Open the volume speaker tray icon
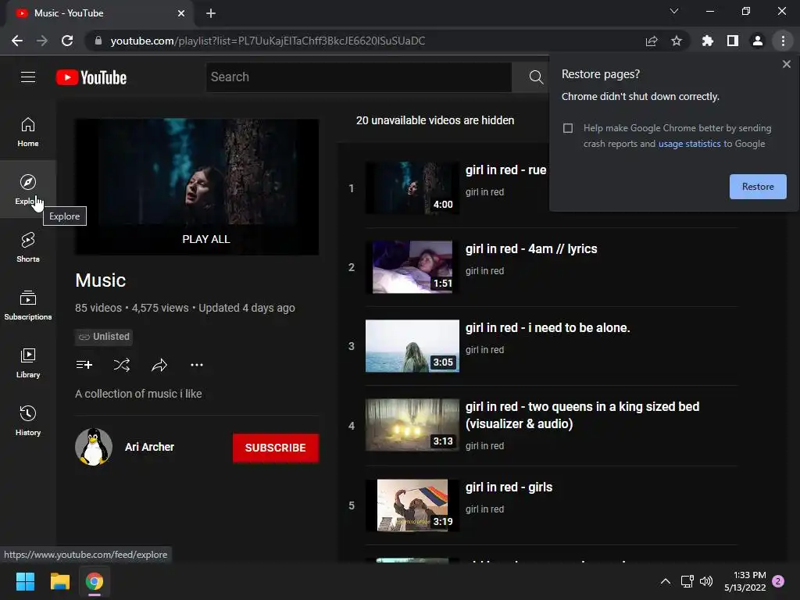 [706, 581]
